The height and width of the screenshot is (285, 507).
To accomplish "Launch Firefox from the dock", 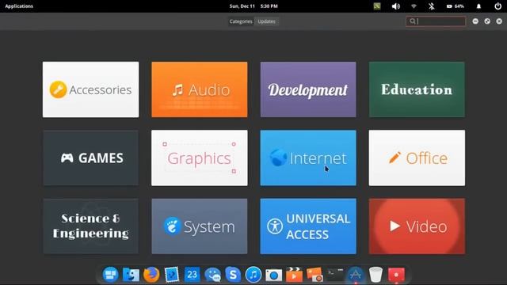I will tap(151, 275).
